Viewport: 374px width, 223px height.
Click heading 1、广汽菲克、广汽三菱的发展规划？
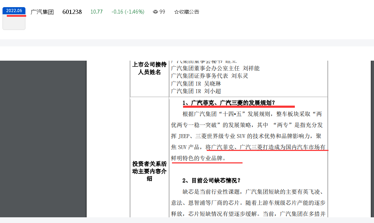click(x=229, y=103)
